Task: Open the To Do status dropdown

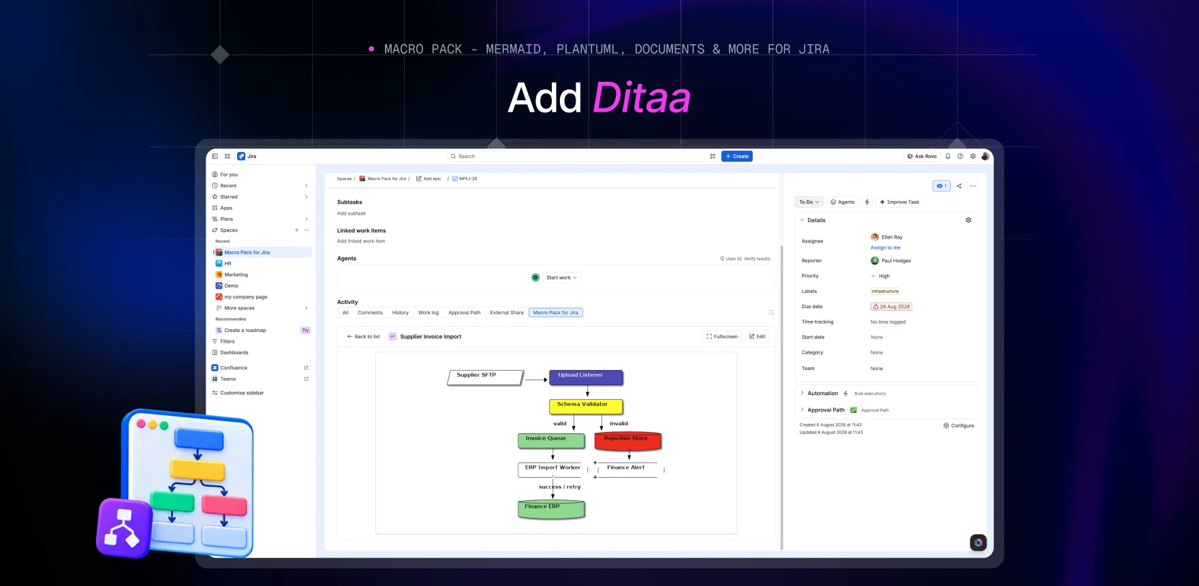Action: tap(809, 202)
